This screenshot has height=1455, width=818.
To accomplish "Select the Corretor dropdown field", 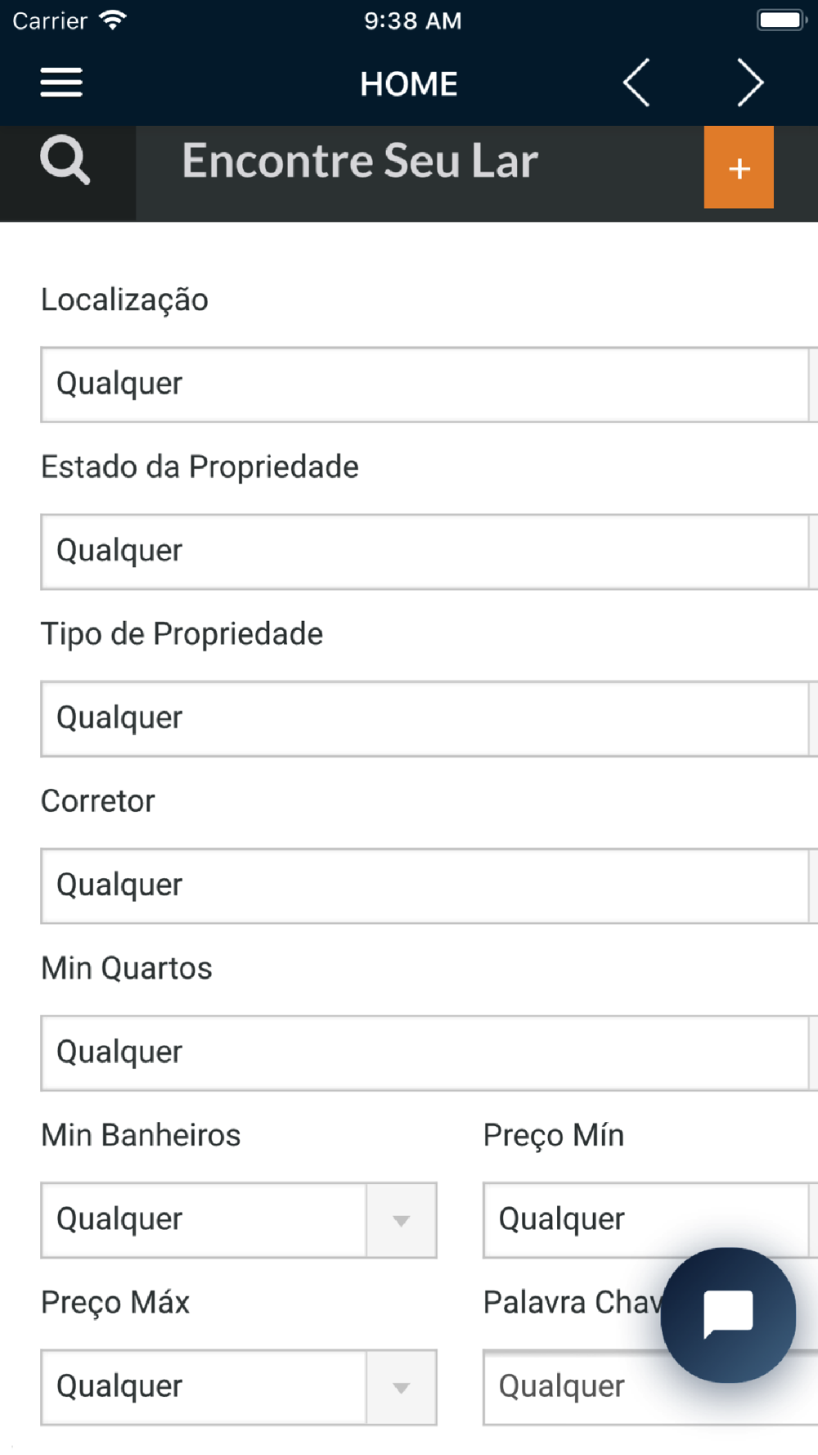I will [x=425, y=885].
